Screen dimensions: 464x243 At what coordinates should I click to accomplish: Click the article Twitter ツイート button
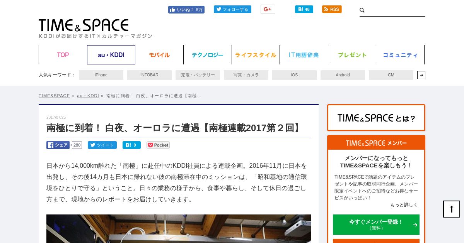point(102,145)
